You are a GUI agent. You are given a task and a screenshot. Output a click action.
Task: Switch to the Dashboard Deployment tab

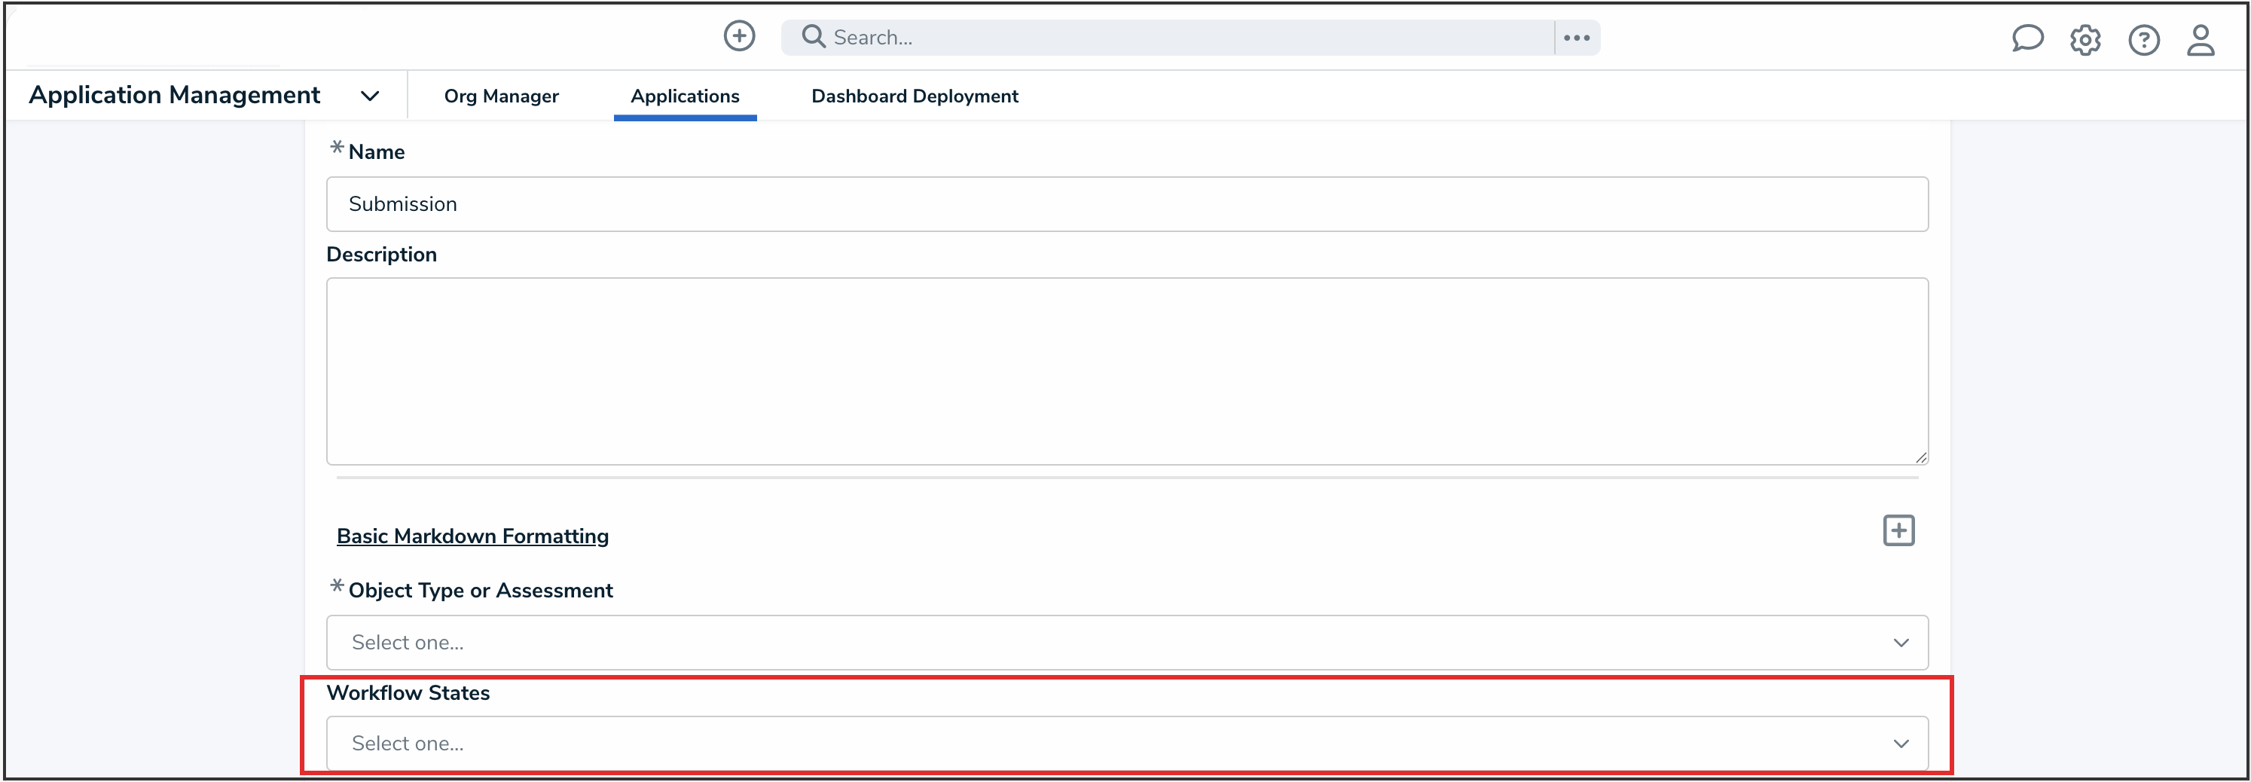[914, 96]
